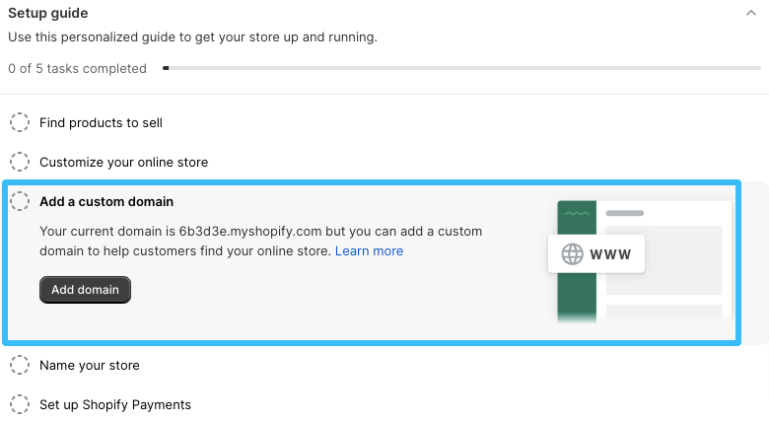
Task: Mark 'Name your store' circle complete
Action: click(x=20, y=365)
